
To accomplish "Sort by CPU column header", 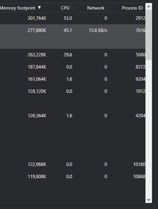I will pos(65,8).
